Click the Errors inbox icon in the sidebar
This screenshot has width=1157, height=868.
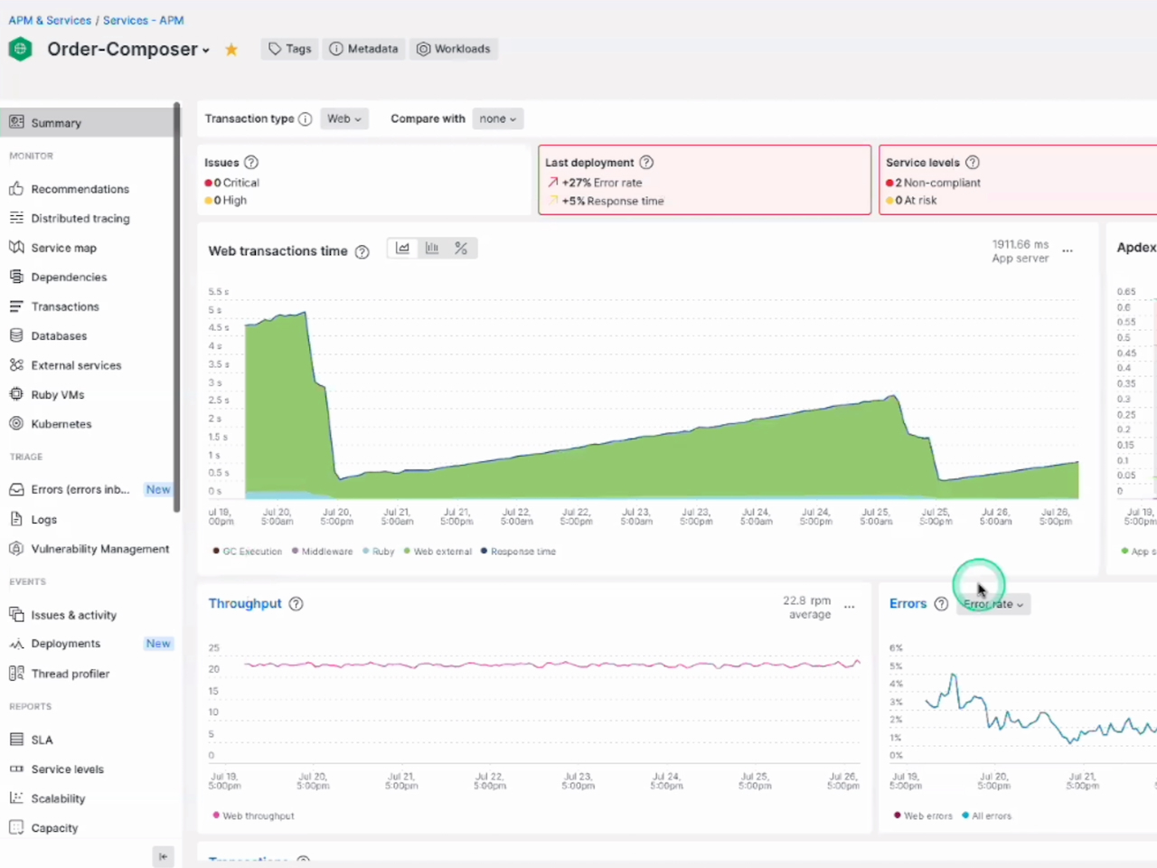(x=16, y=489)
